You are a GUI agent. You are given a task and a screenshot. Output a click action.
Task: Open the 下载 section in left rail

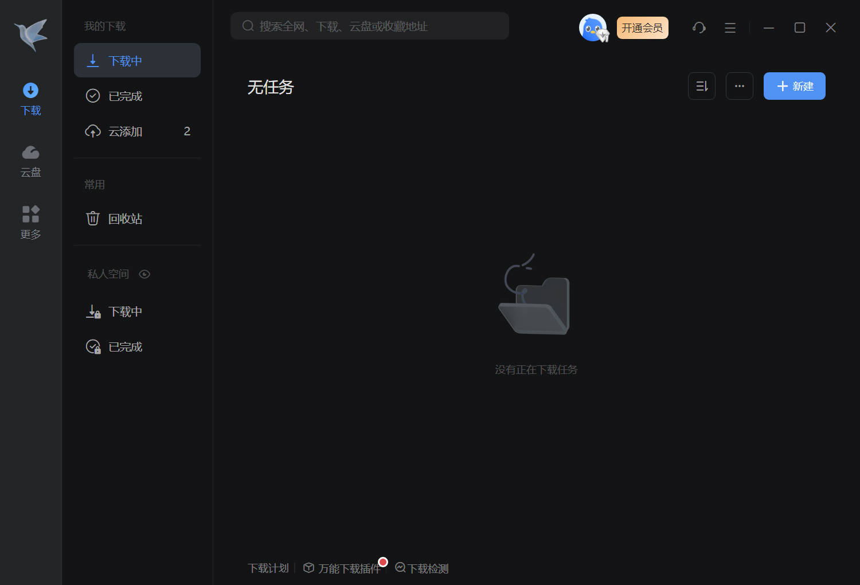click(x=31, y=99)
